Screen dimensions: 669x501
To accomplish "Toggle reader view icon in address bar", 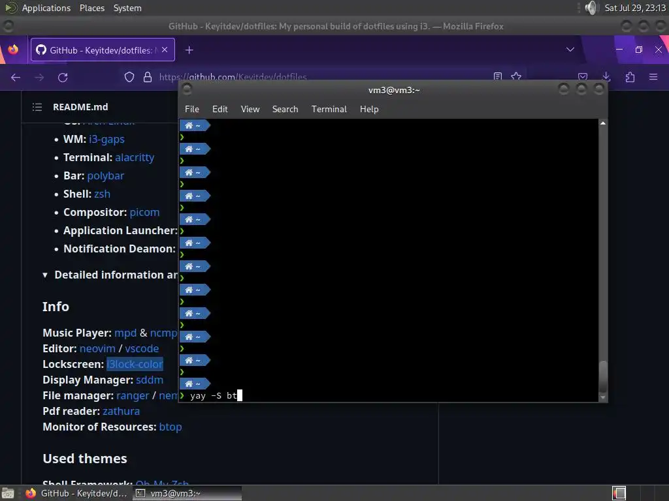I will 497,76.
